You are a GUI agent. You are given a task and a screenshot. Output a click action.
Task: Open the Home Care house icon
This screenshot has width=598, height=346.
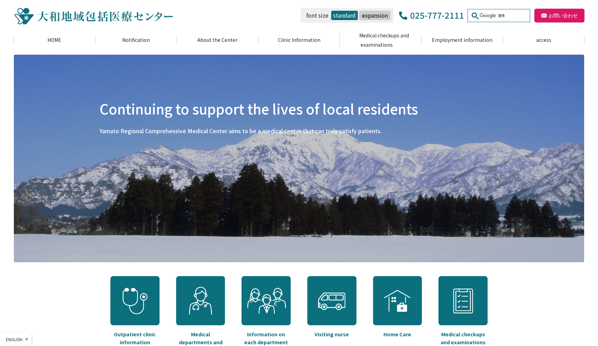point(397,300)
